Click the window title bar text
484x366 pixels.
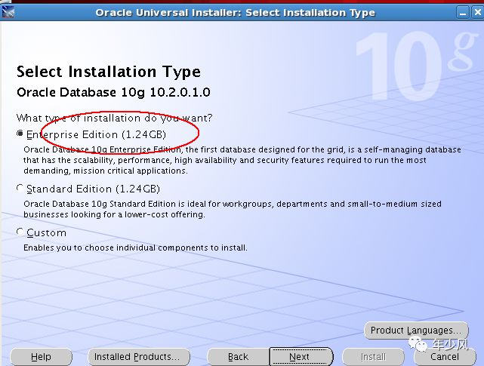pyautogui.click(x=236, y=13)
